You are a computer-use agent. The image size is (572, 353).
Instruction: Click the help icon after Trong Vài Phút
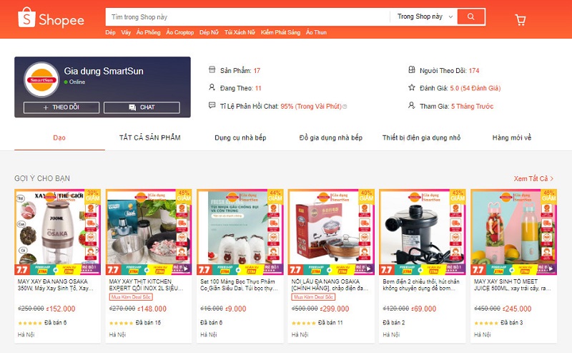(x=345, y=107)
